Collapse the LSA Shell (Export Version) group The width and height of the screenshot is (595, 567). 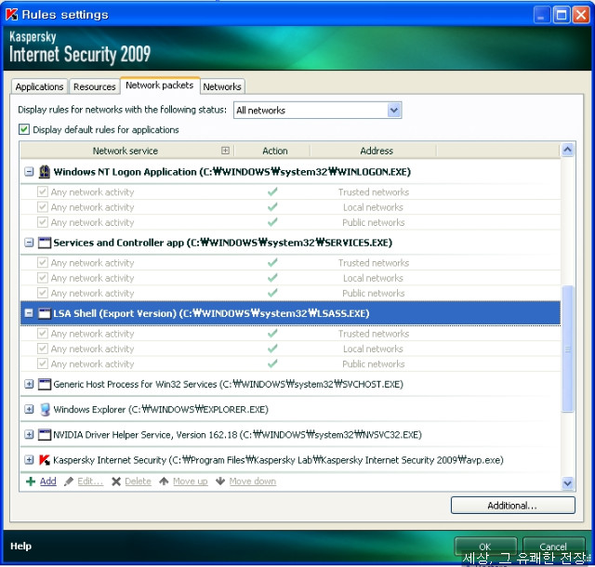pyautogui.click(x=29, y=313)
